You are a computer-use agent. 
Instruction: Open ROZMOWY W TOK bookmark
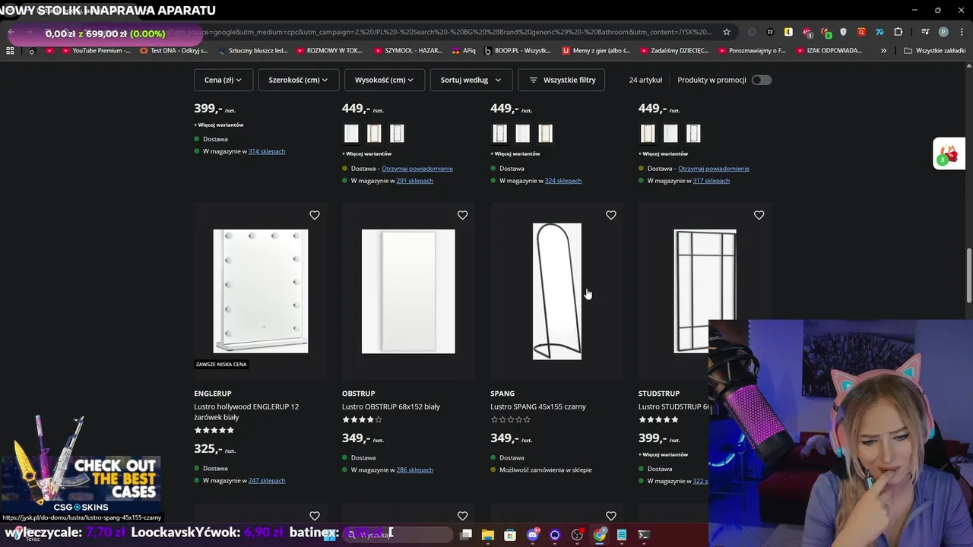(329, 51)
